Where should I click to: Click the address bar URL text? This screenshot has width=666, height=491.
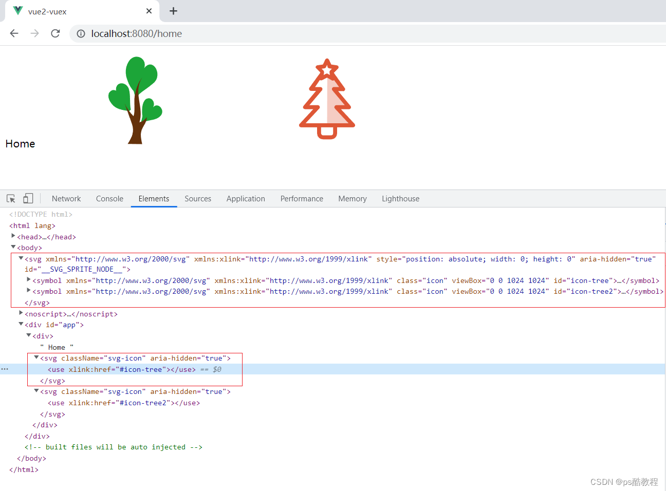coord(136,33)
